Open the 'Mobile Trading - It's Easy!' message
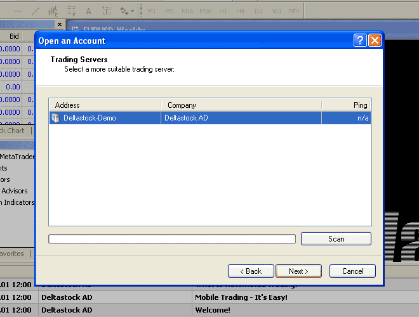Image resolution: width=419 pixels, height=317 pixels. tap(241, 297)
